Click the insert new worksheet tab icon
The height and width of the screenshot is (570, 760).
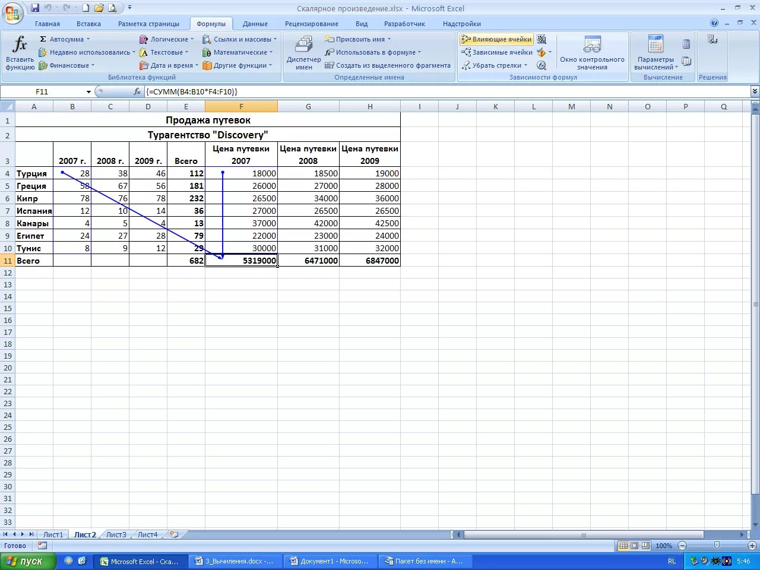[x=174, y=534]
